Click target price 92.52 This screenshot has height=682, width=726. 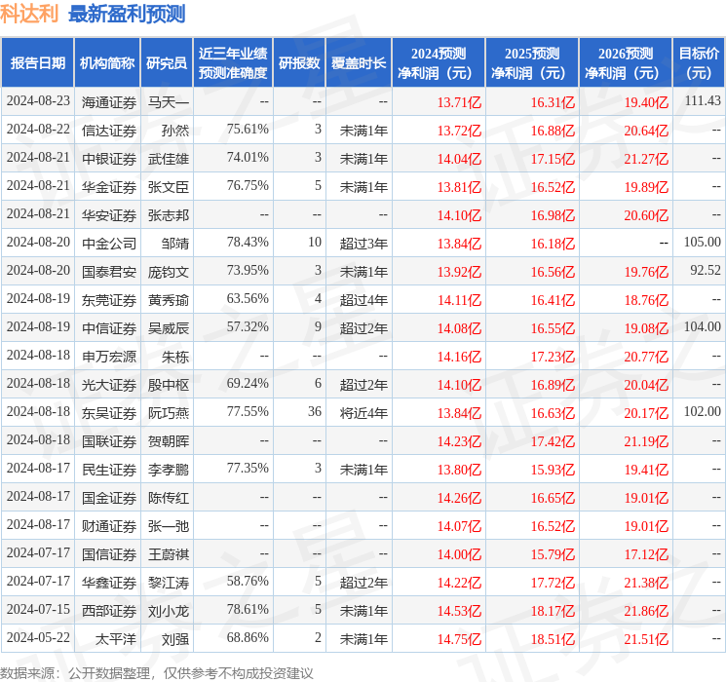[x=706, y=271]
